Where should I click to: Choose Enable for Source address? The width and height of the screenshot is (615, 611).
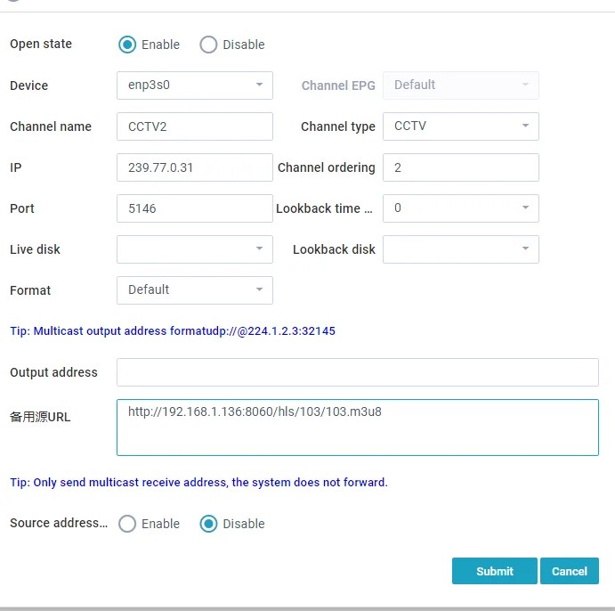pos(127,524)
